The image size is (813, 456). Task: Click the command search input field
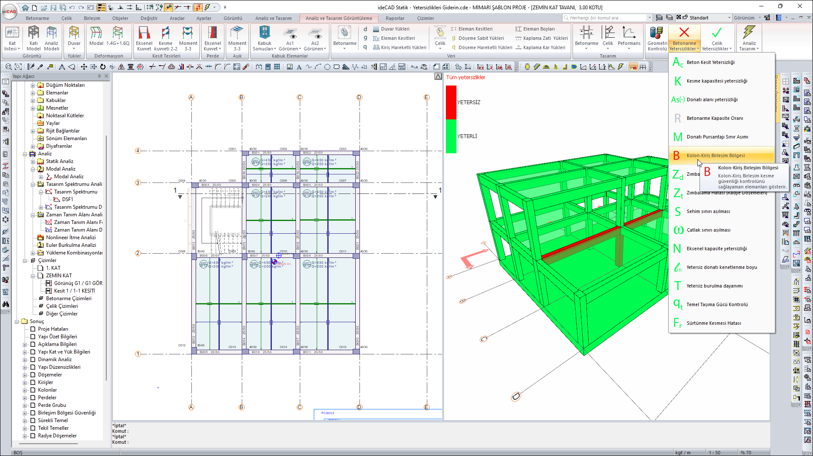[606, 18]
